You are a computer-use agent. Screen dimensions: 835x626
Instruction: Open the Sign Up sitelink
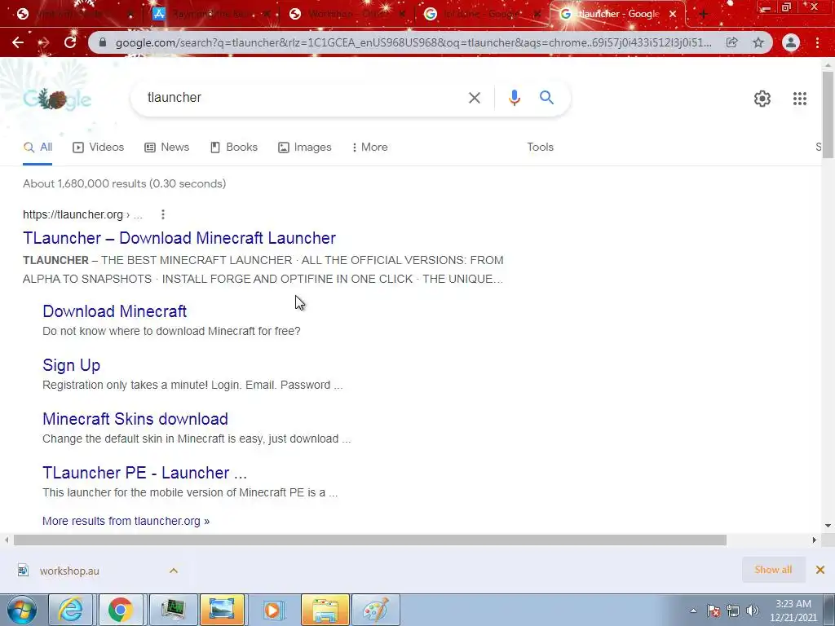(72, 365)
